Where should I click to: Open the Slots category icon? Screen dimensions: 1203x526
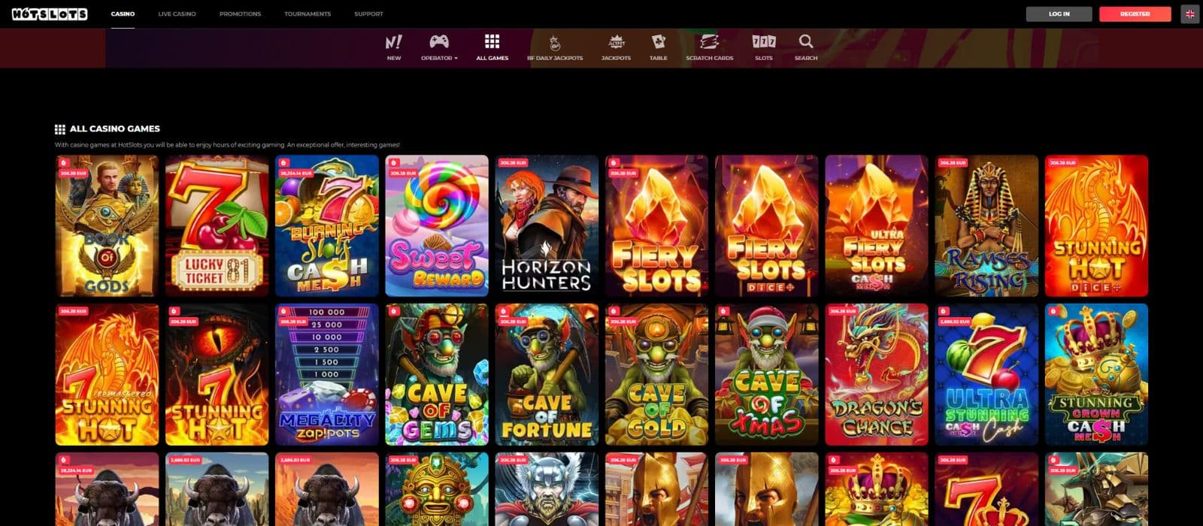(x=764, y=47)
